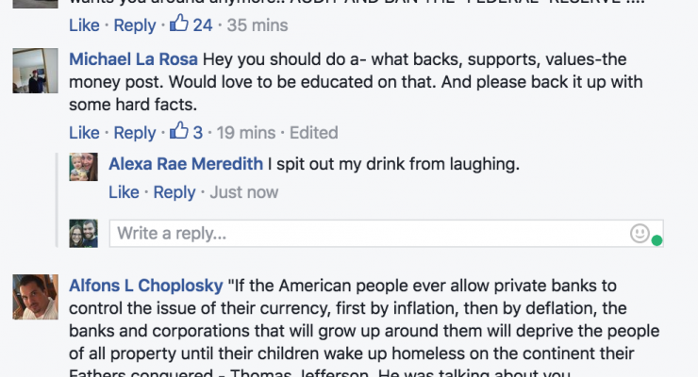Click the 'Just now' timestamp

(x=244, y=192)
